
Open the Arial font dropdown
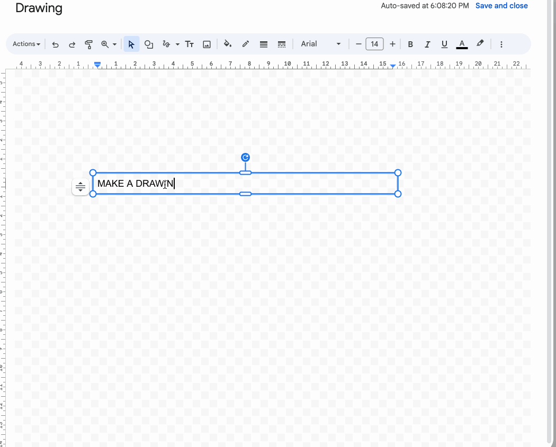click(321, 44)
